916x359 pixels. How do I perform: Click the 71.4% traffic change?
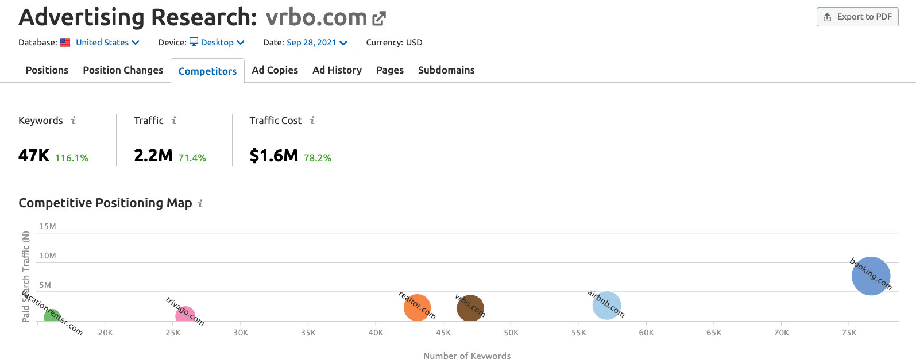click(x=192, y=158)
